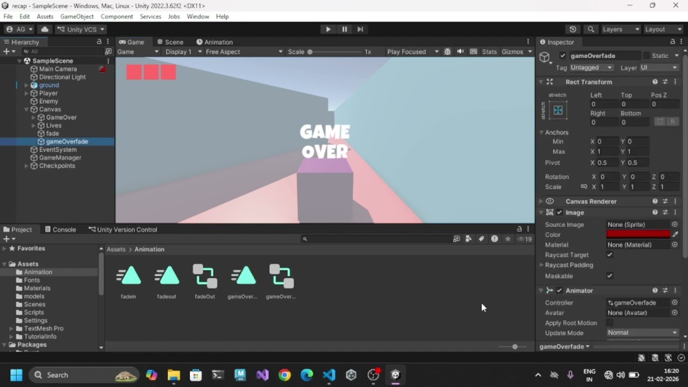Start Play mode with the Play button
688x387 pixels.
click(x=328, y=29)
